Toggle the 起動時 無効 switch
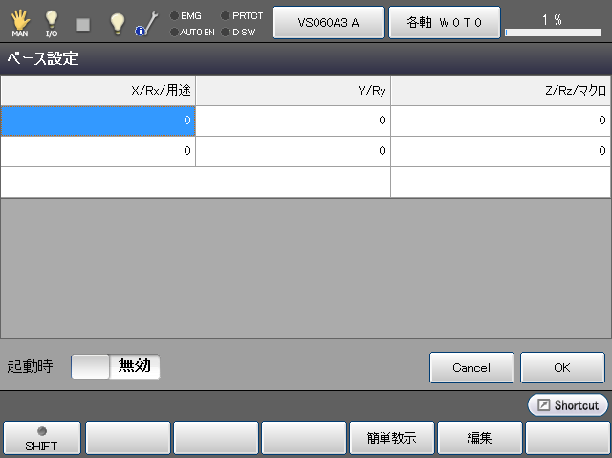Screen dimensions: 612x458 (x=116, y=366)
